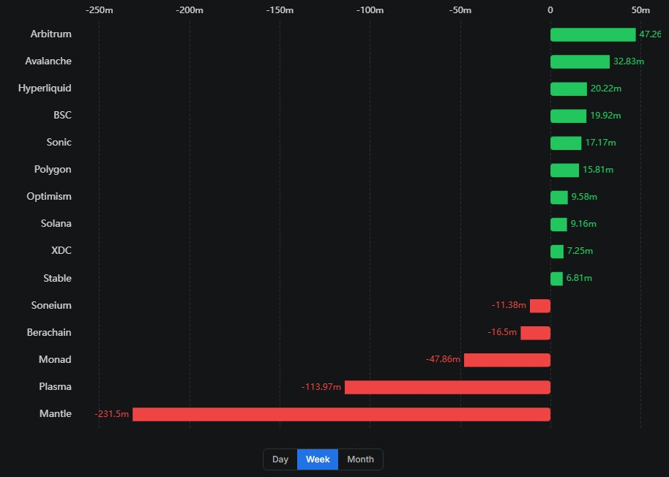
Task: Click the red Berachain bar
Action: (536, 332)
